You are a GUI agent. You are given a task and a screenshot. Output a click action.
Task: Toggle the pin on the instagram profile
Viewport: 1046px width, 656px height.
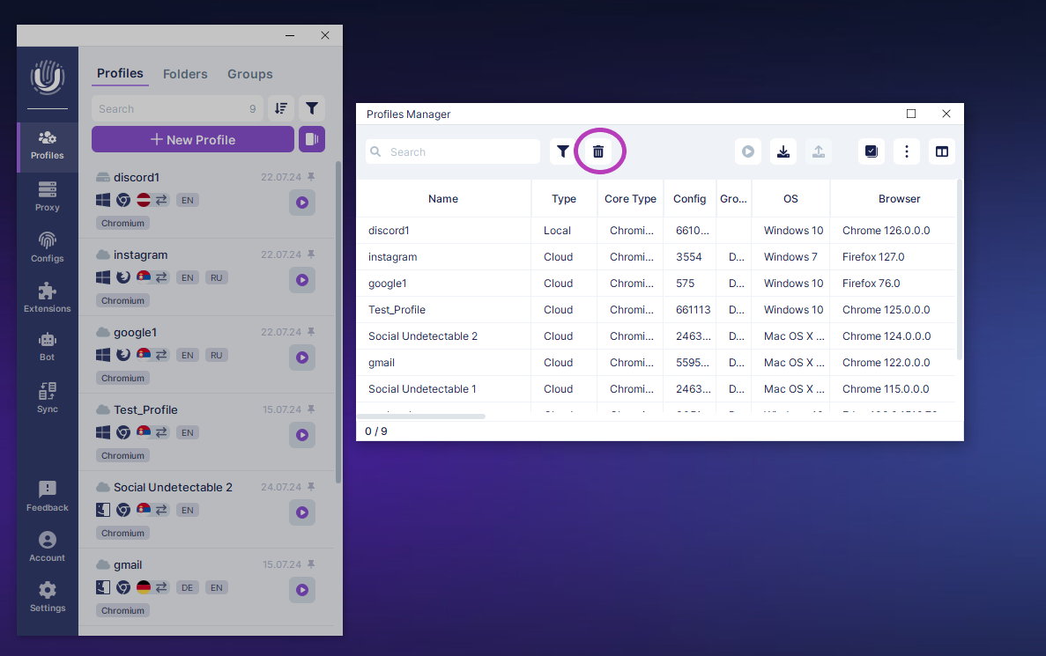[310, 254]
